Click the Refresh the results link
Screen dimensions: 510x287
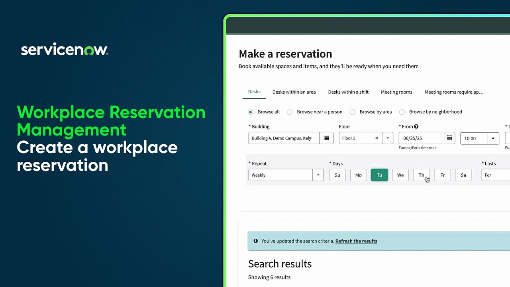coord(356,241)
